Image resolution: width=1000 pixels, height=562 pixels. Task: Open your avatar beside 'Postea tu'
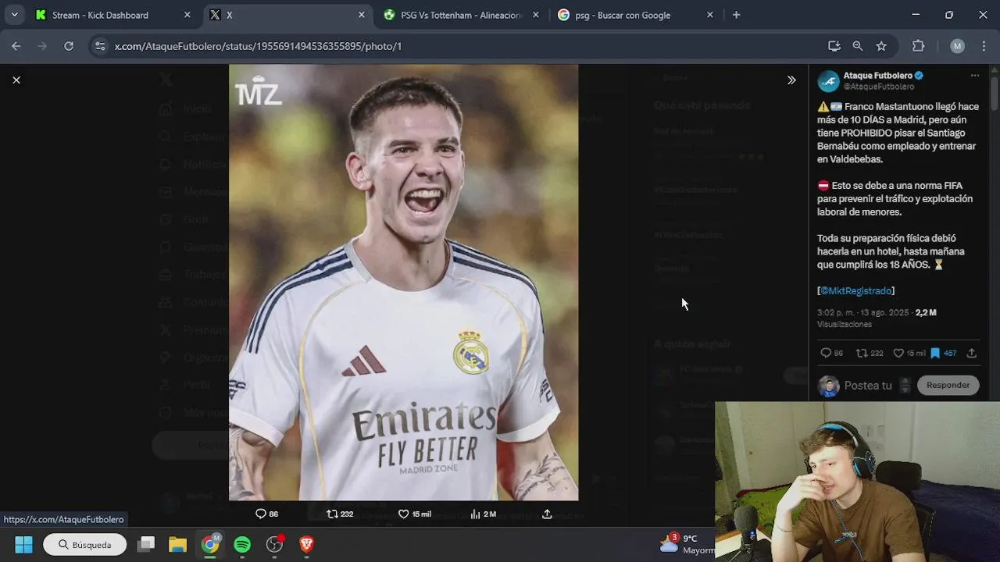click(828, 386)
